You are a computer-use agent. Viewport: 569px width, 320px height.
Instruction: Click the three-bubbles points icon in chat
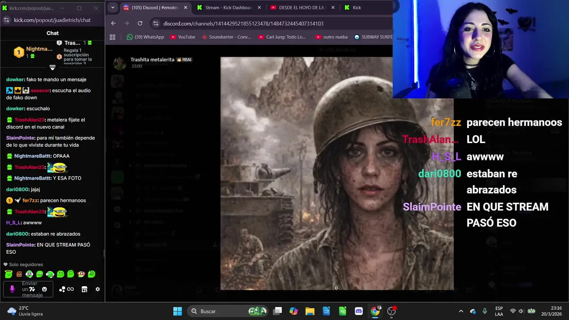62,289
